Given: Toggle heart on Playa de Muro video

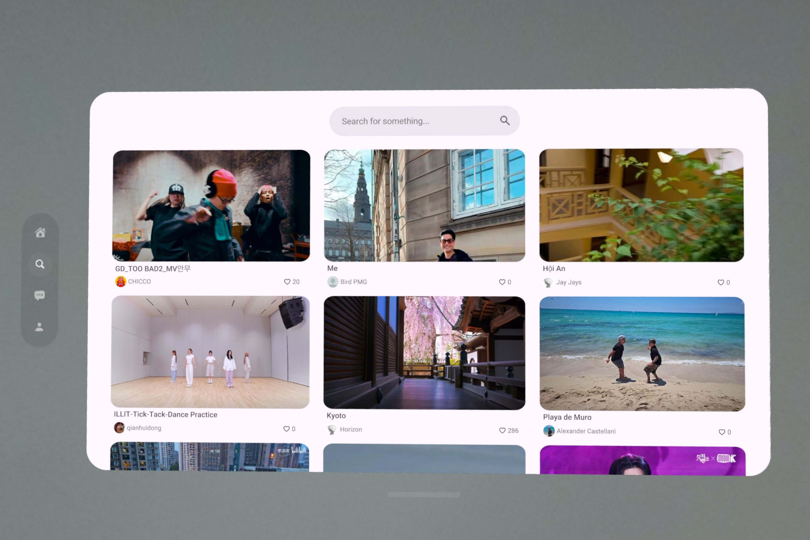Looking at the screenshot, I should click(722, 432).
